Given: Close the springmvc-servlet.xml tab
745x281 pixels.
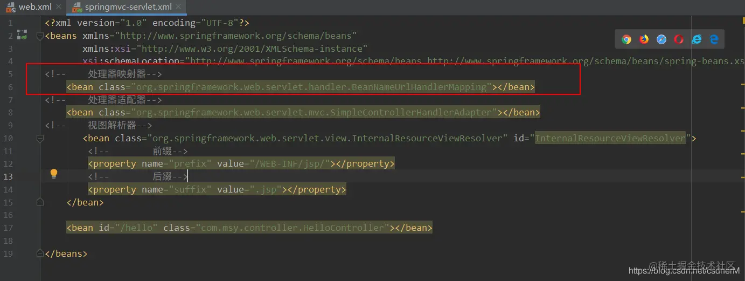Looking at the screenshot, I should click(179, 7).
